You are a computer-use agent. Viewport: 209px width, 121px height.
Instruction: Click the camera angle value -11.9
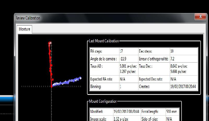coord(123,59)
